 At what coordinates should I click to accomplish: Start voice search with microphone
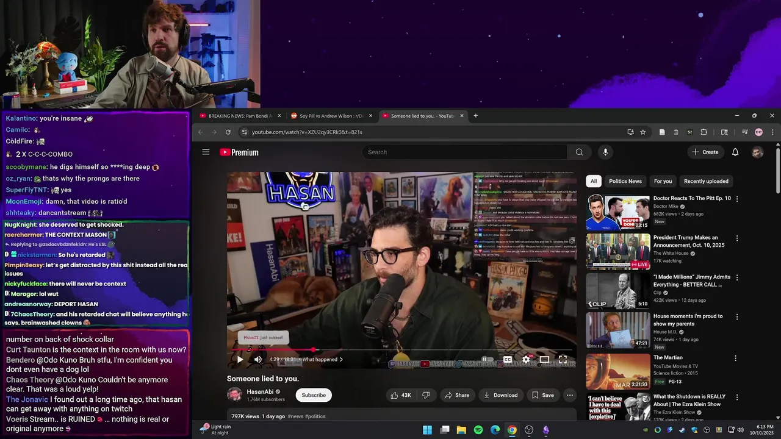pos(605,152)
